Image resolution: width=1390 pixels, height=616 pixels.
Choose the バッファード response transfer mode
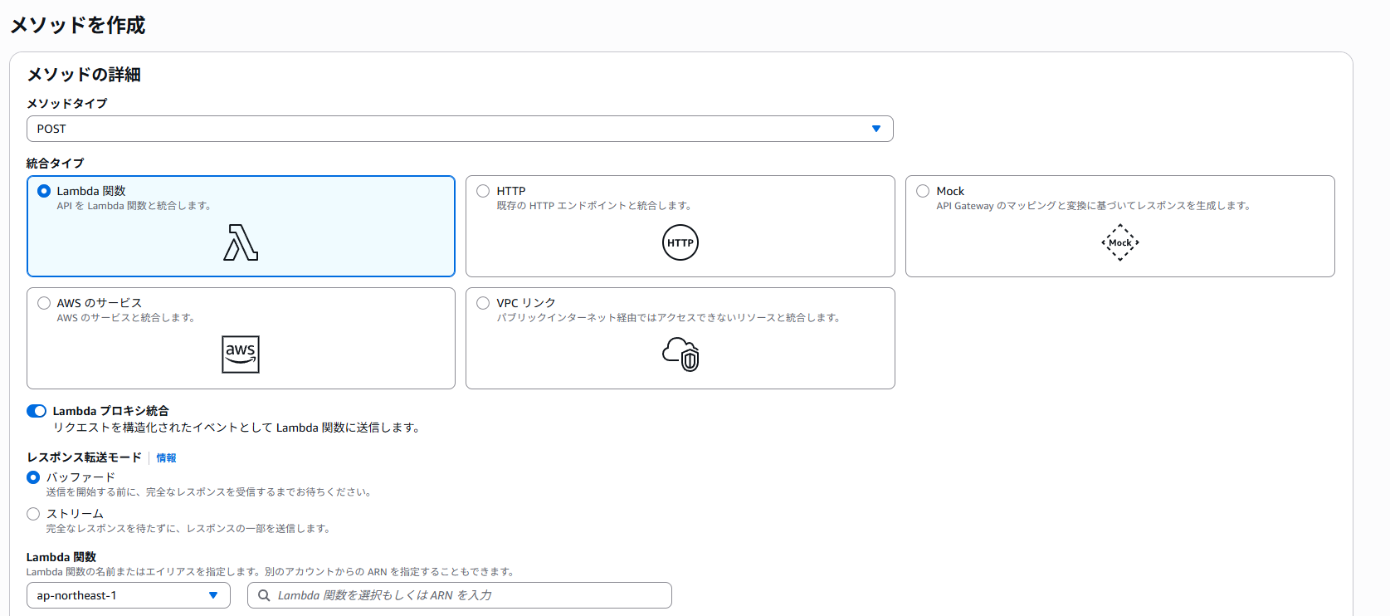[33, 477]
